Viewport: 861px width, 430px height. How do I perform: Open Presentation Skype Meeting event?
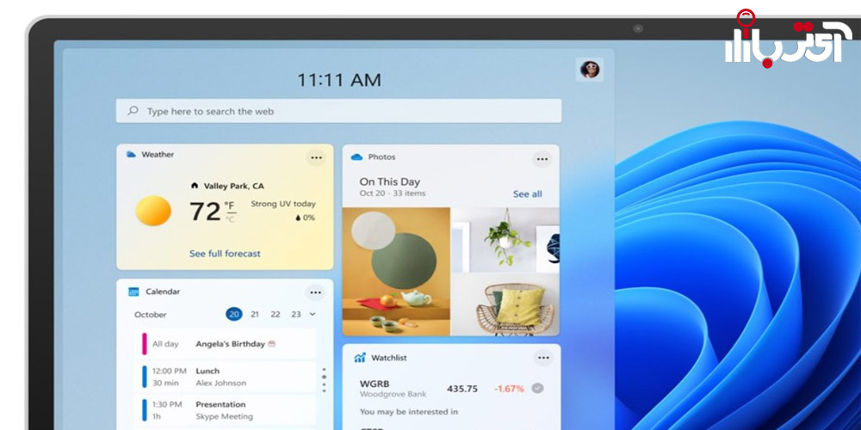226,410
